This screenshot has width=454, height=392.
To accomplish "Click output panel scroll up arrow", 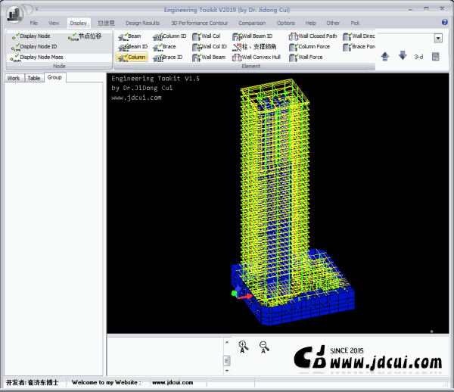I will coord(227,343).
